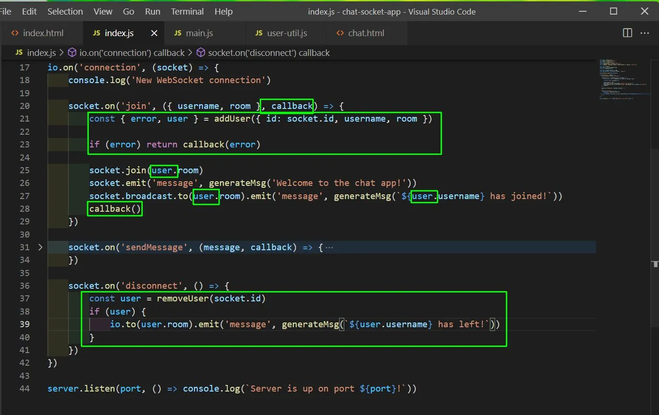Click 'sendMessage' string on line 31
The height and width of the screenshot is (415, 659).
click(154, 247)
